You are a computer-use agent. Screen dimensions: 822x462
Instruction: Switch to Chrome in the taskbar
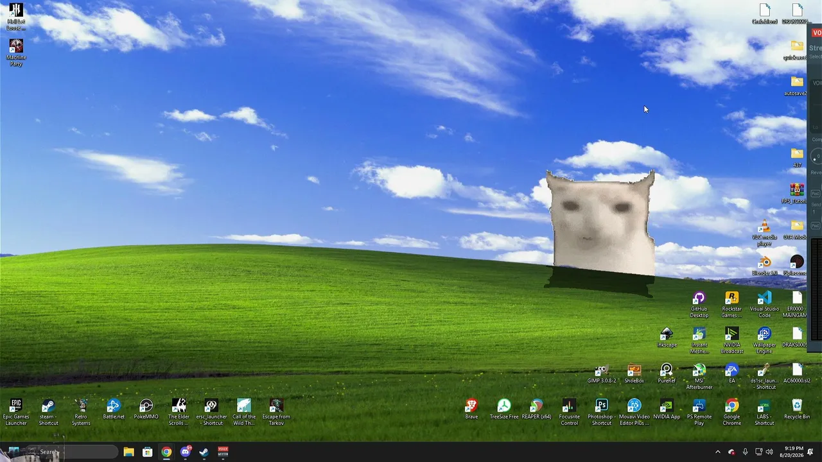[x=166, y=452]
